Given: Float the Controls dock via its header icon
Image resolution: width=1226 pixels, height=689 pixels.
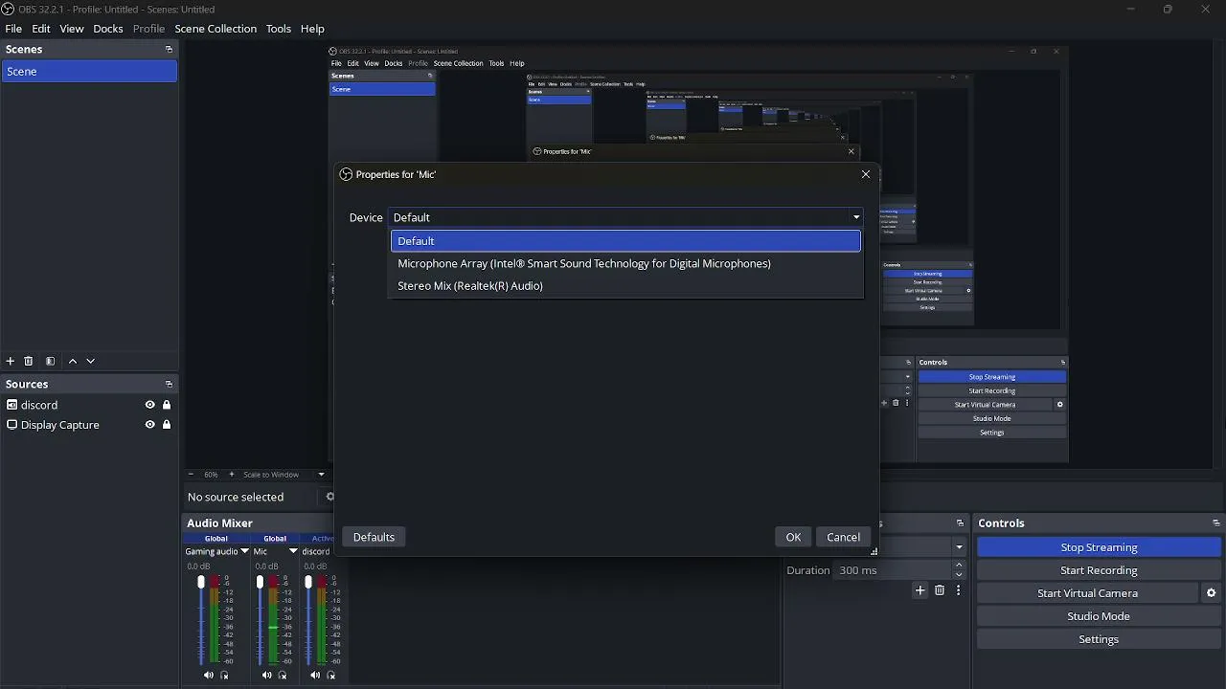Looking at the screenshot, I should pyautogui.click(x=1216, y=523).
